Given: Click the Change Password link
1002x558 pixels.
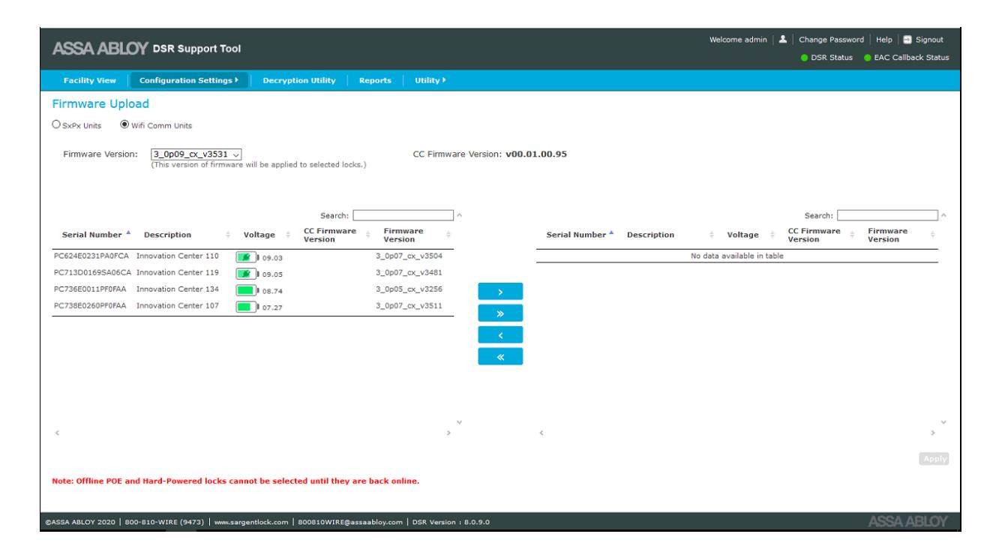Looking at the screenshot, I should pos(832,40).
